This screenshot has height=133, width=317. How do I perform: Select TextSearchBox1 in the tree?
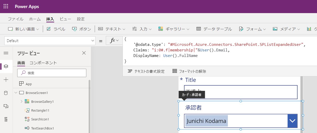43,128
